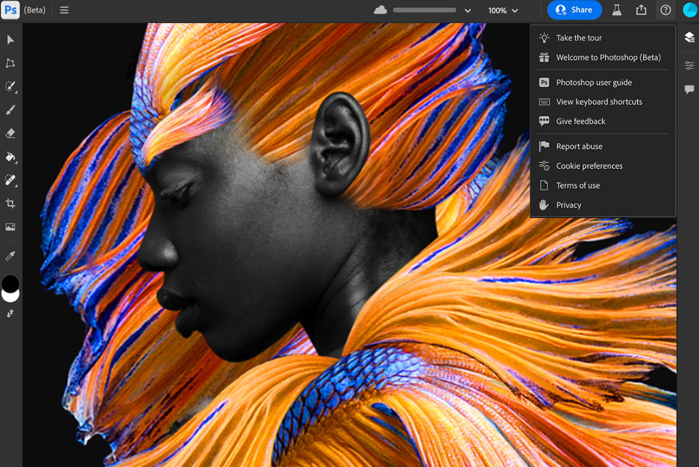Screen dimensions: 699x467
Task: Toggle the Layers panel
Action: coord(689,37)
